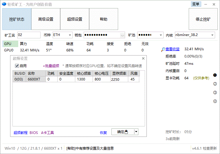Toggle the 启用 checkbox
Screen dimensions: 220x154
[x=17, y=66]
